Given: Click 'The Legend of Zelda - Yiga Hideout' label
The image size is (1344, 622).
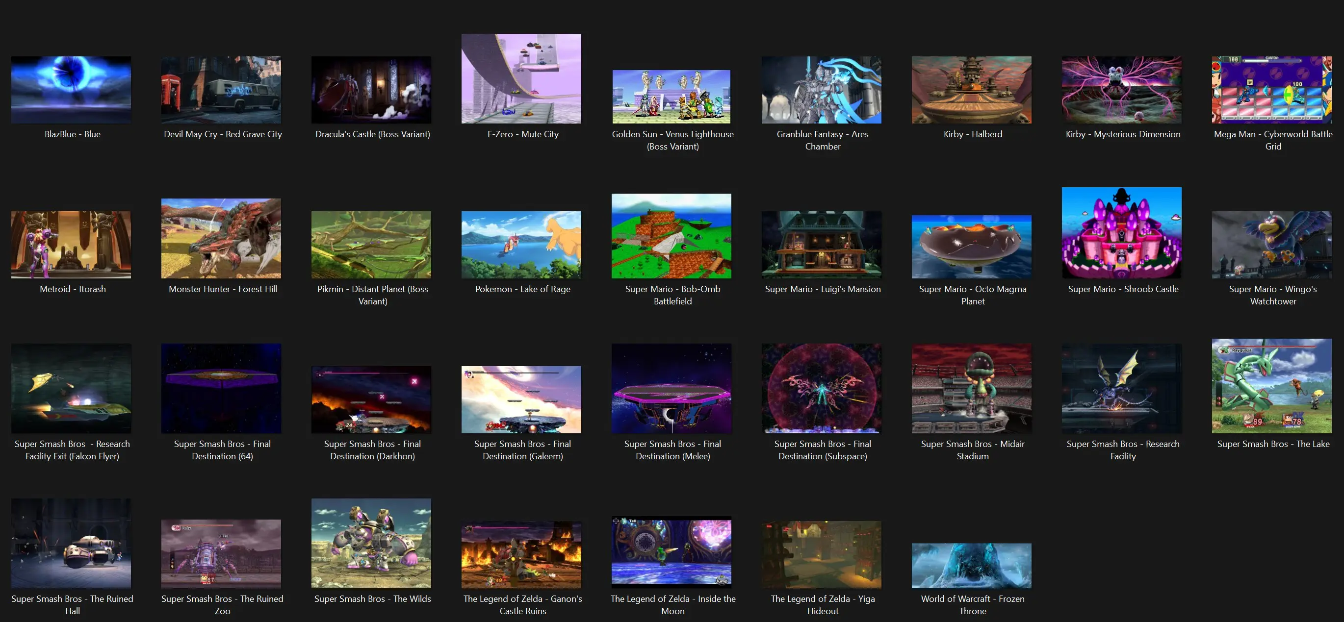Looking at the screenshot, I should [x=823, y=605].
